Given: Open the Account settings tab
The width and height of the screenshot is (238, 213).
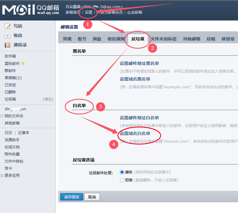Looking at the screenshot, I should (x=82, y=39).
